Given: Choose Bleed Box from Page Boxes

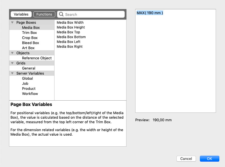Looking at the screenshot, I should click(x=30, y=43).
